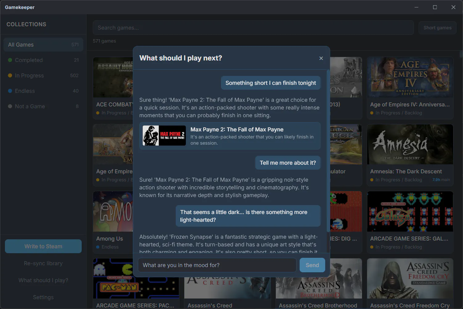The image size is (463, 309).
Task: Open the Completed collection
Action: click(x=43, y=60)
